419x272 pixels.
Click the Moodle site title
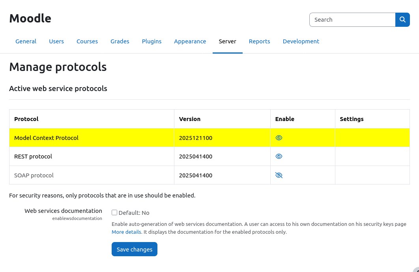(x=30, y=19)
